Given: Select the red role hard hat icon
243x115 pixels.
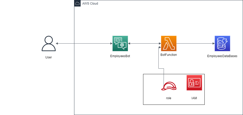Looking at the screenshot, I should click(169, 86).
